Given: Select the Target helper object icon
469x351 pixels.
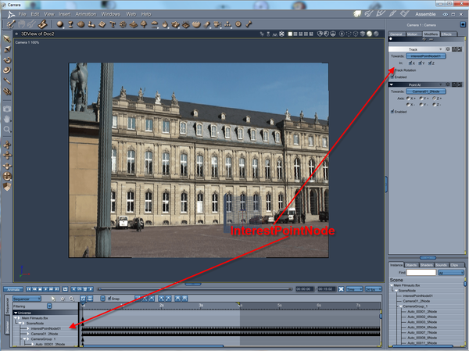Looking at the screenshot, I should coord(238,24).
